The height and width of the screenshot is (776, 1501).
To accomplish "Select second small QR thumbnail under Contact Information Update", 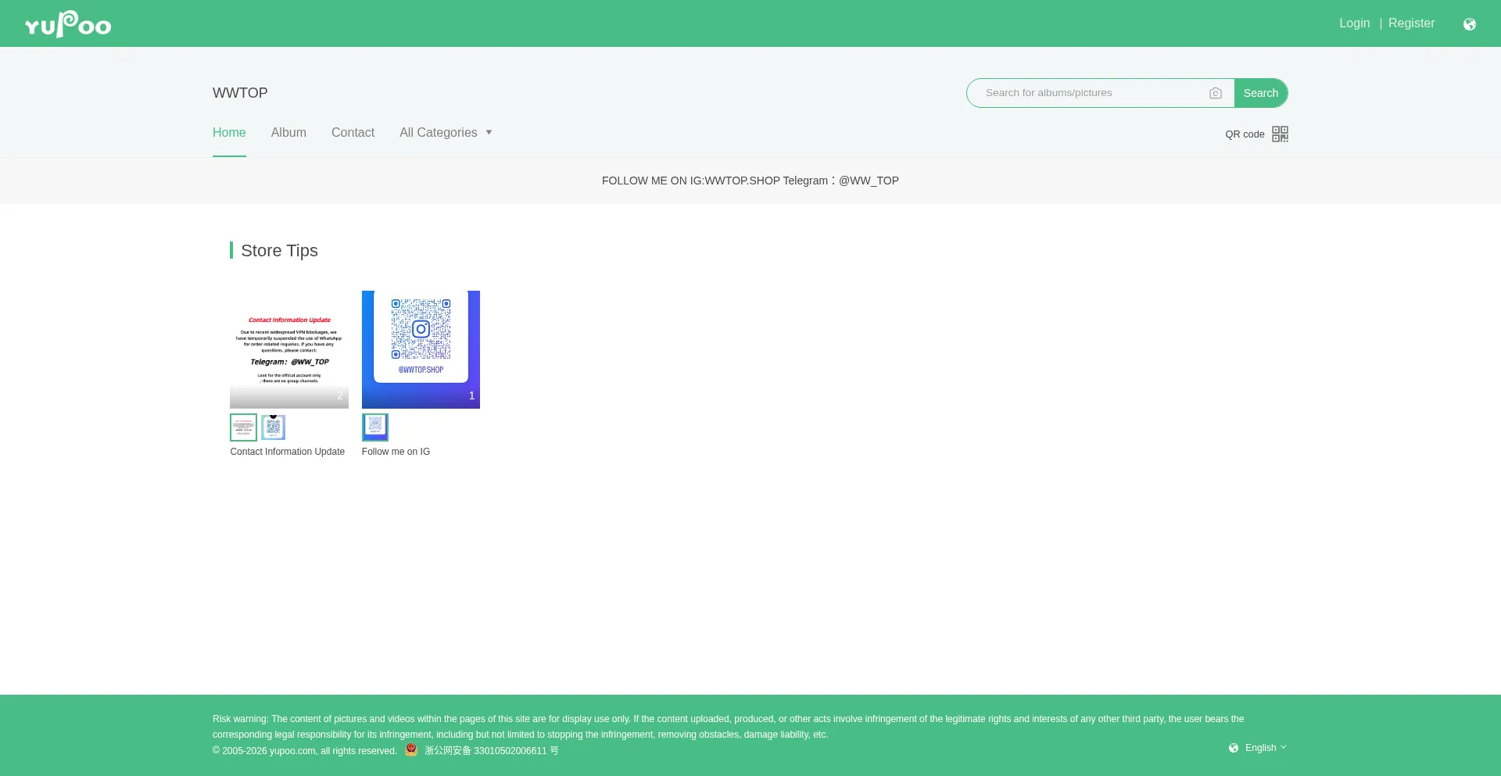I will click(x=273, y=427).
